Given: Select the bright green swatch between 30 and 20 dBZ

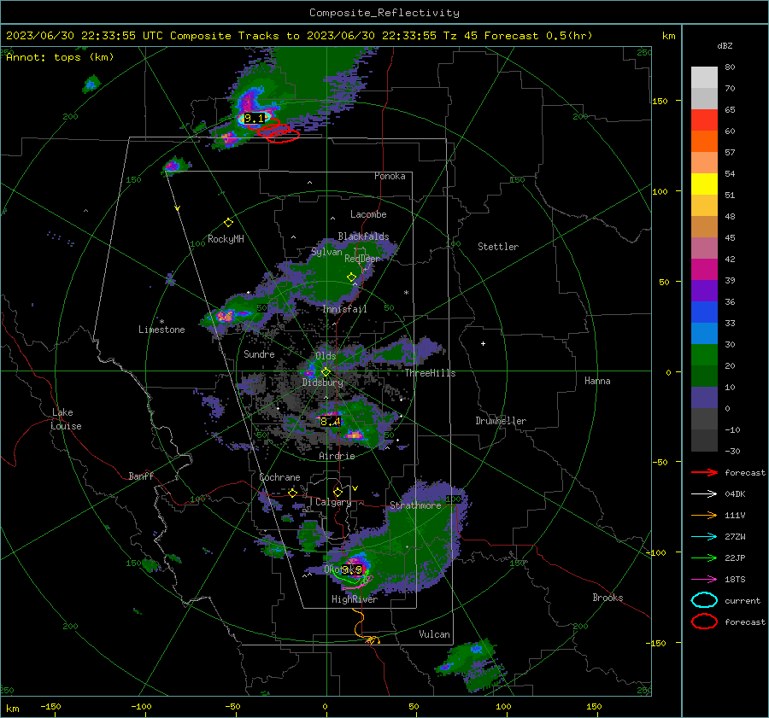Looking at the screenshot, I should point(704,355).
